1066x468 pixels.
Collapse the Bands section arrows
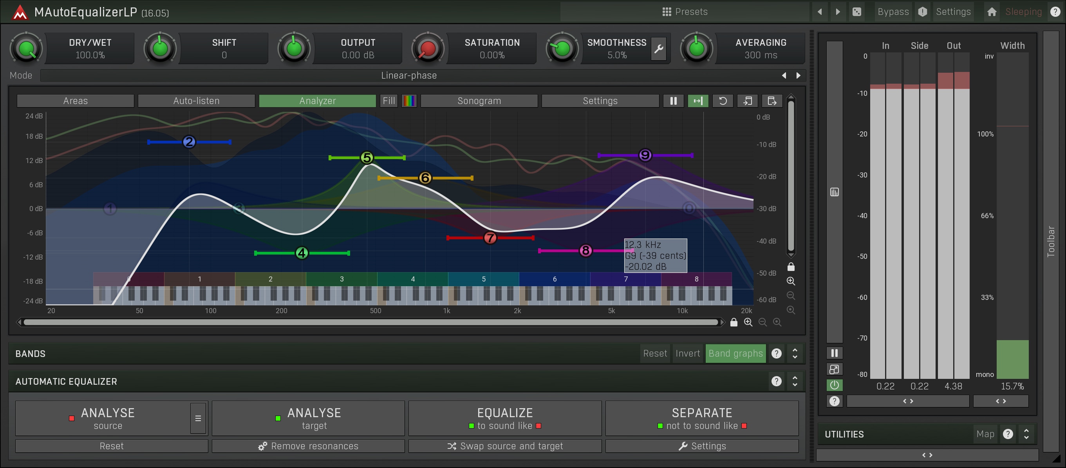pos(795,353)
